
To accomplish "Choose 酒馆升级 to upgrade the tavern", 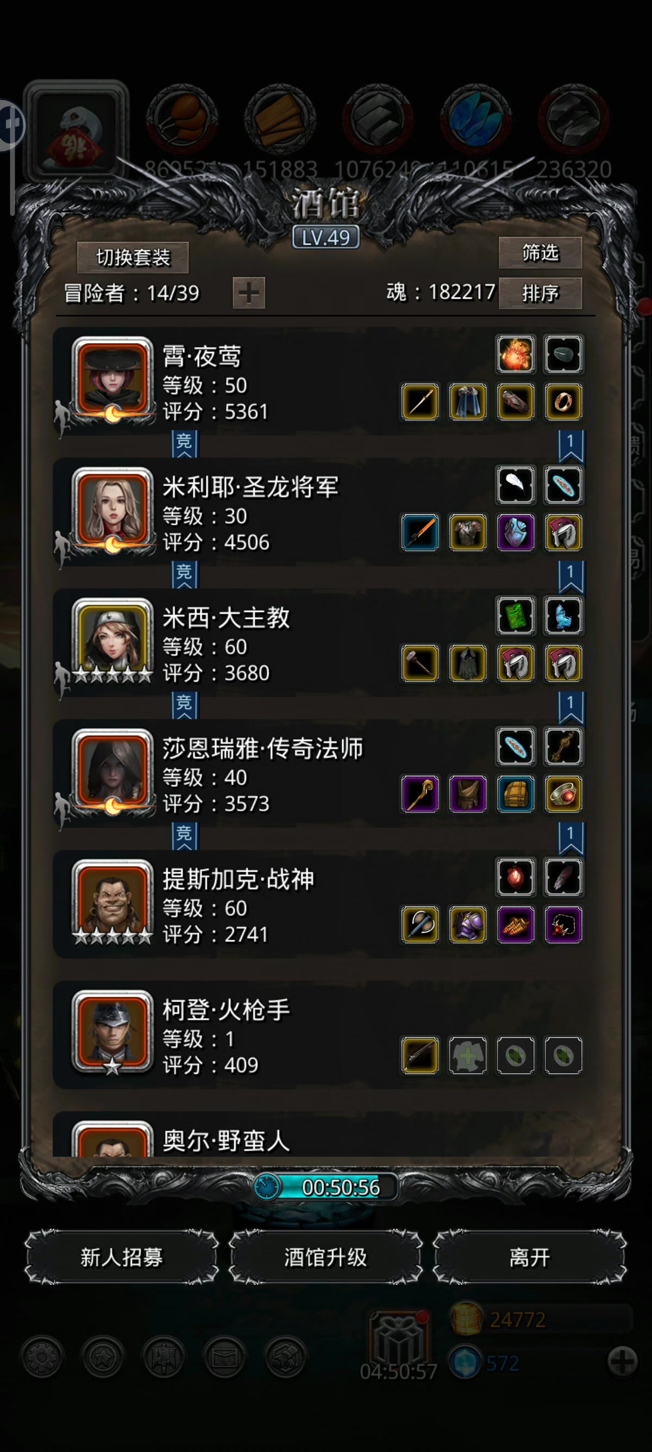I will click(325, 1257).
